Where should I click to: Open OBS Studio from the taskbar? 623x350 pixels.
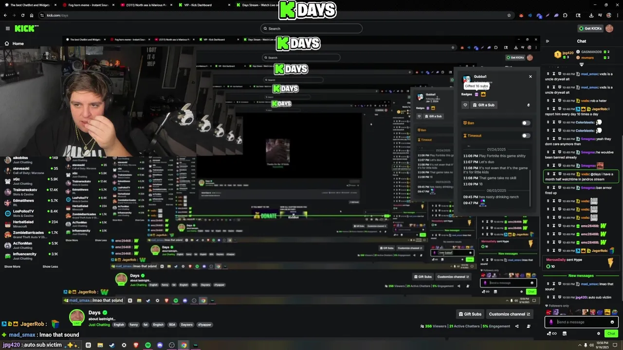pyautogui.click(x=172, y=345)
